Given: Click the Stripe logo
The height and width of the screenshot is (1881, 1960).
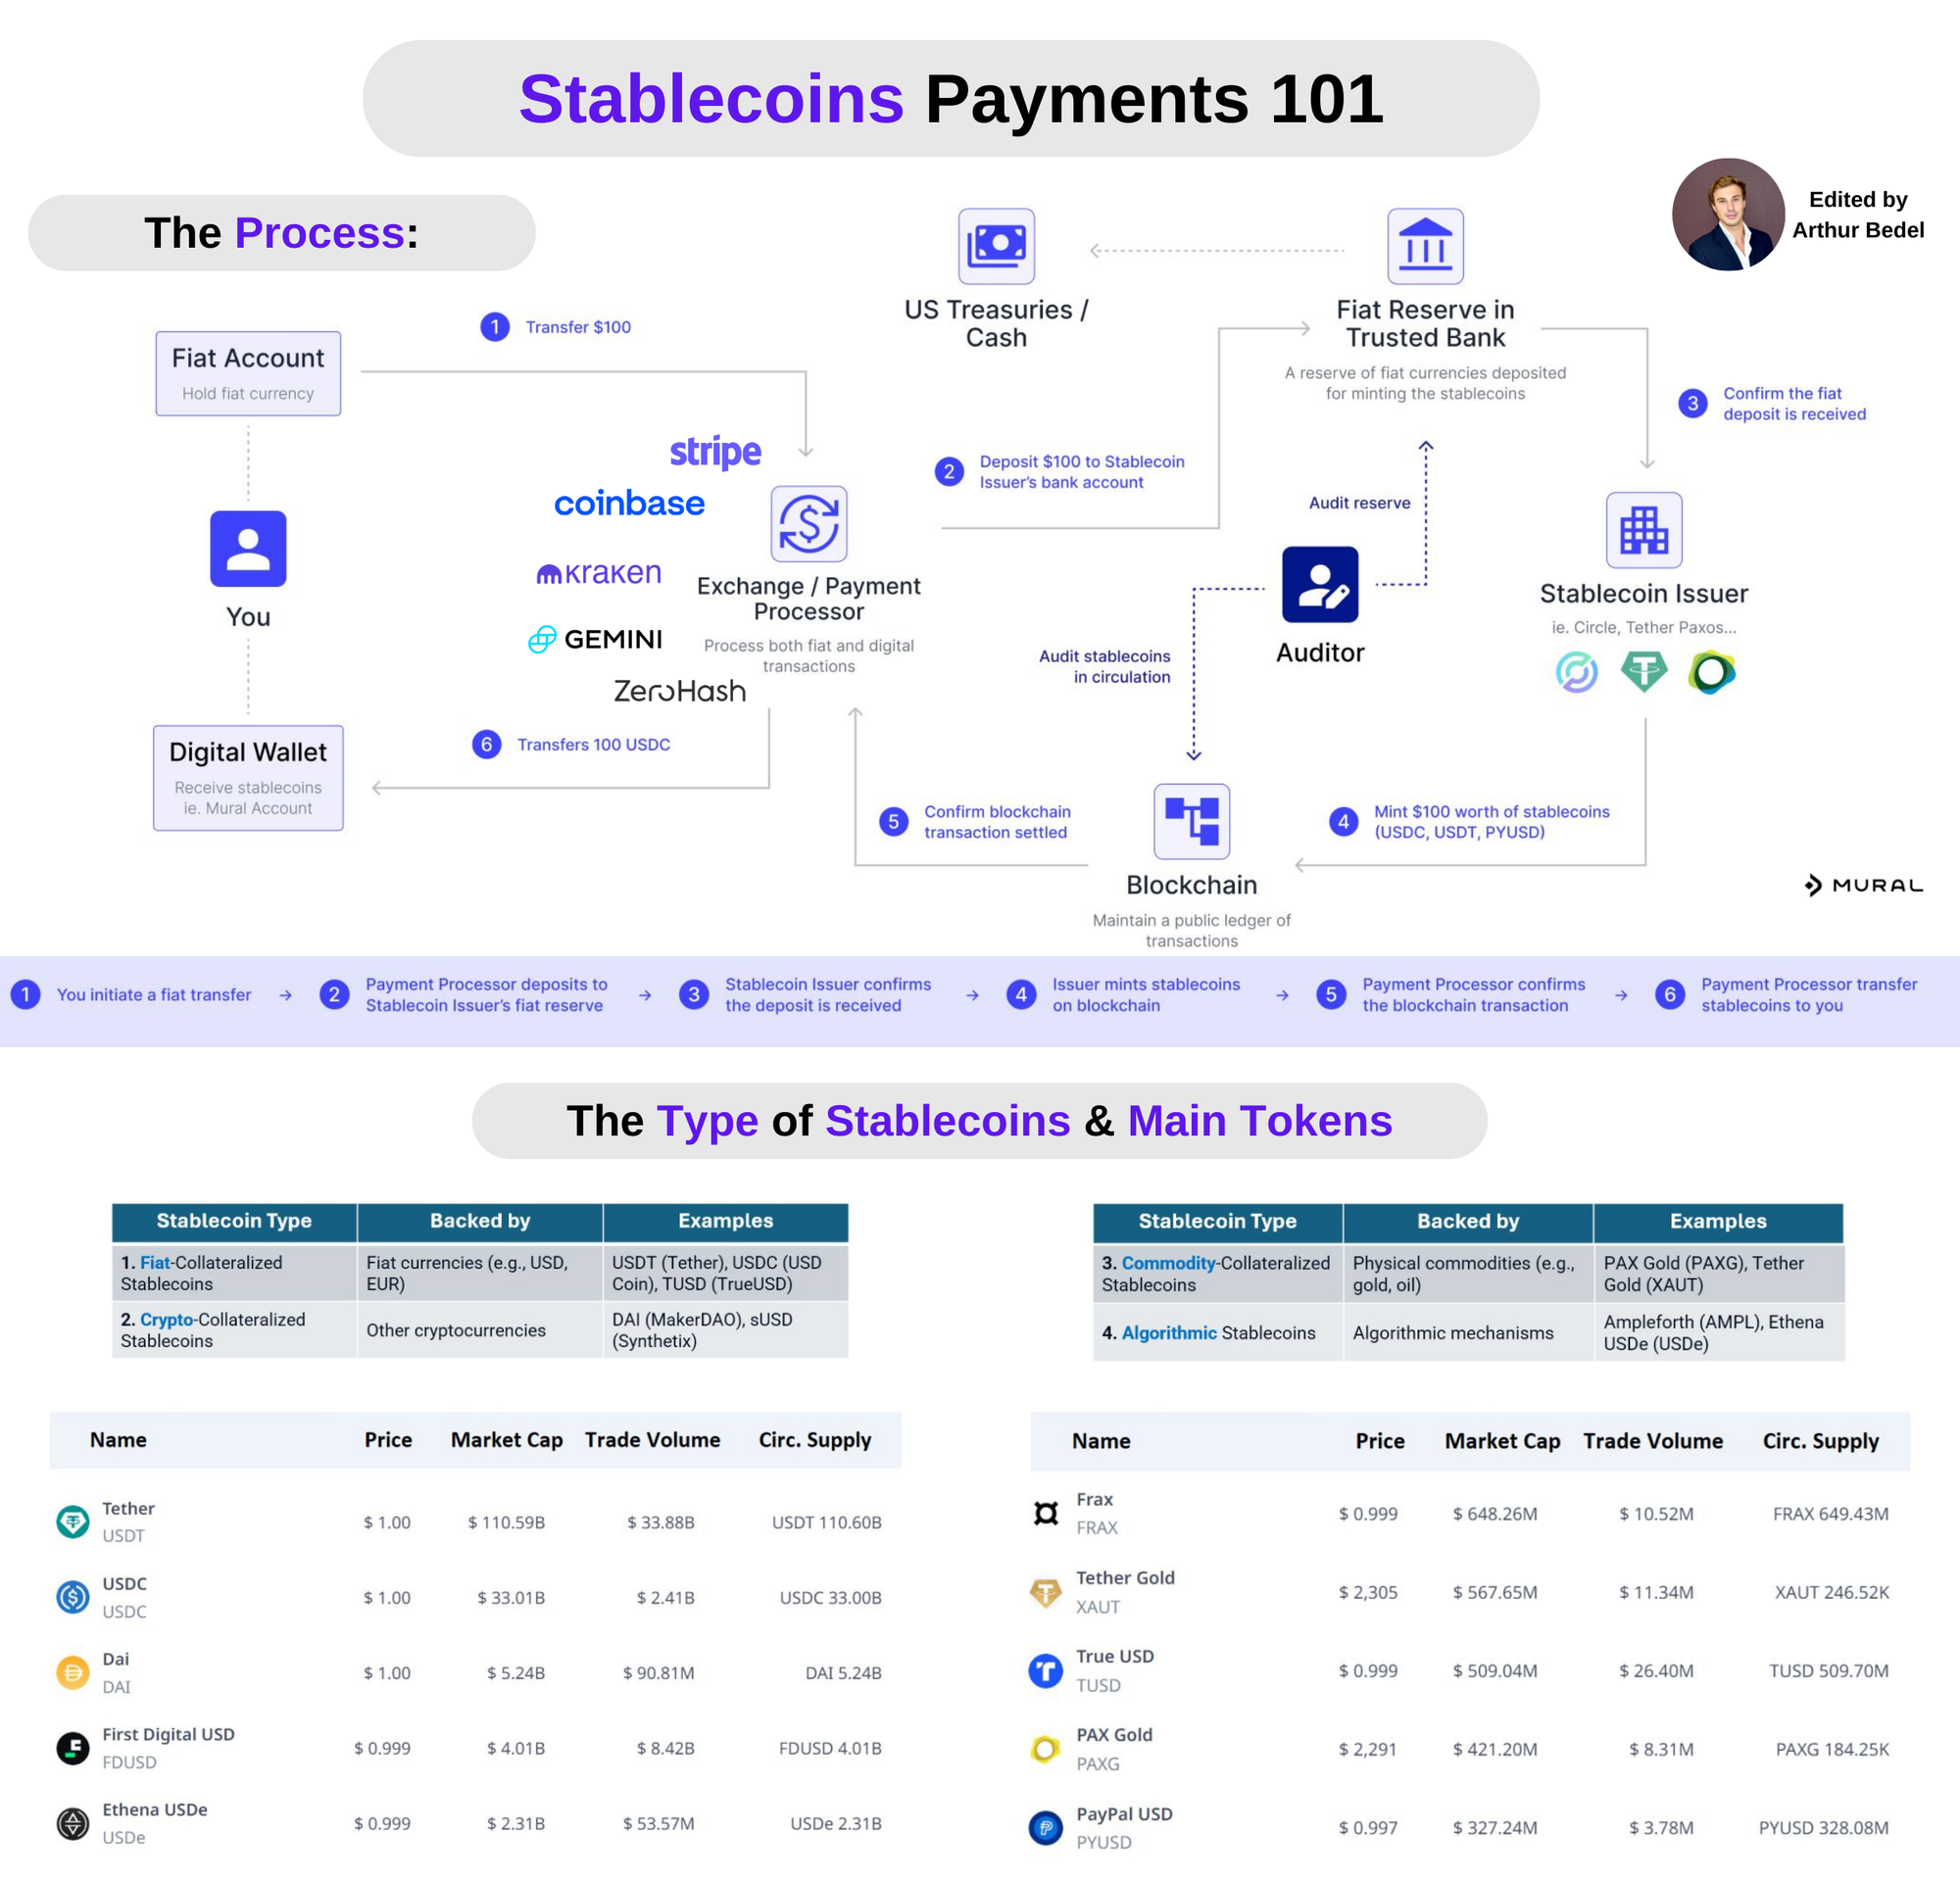Looking at the screenshot, I should point(715,452).
